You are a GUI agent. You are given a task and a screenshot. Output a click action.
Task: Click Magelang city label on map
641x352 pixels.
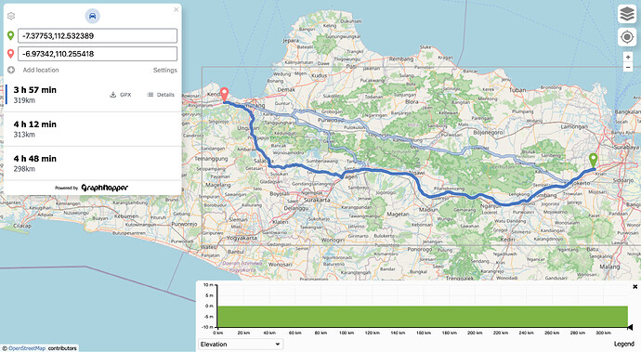[217, 185]
